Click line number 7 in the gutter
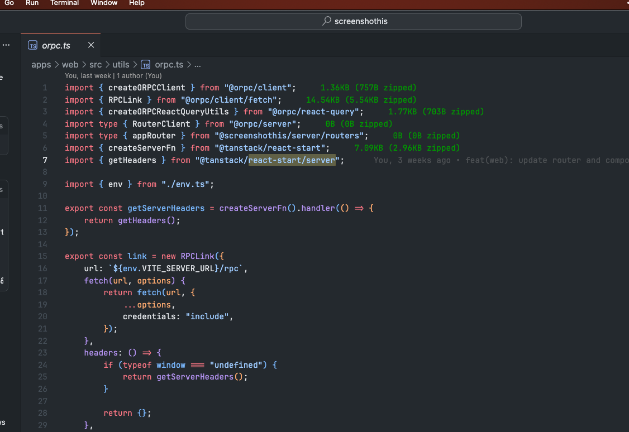Image resolution: width=629 pixels, height=432 pixels. coord(45,160)
